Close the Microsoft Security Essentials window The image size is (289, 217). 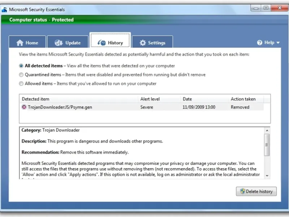pos(280,8)
